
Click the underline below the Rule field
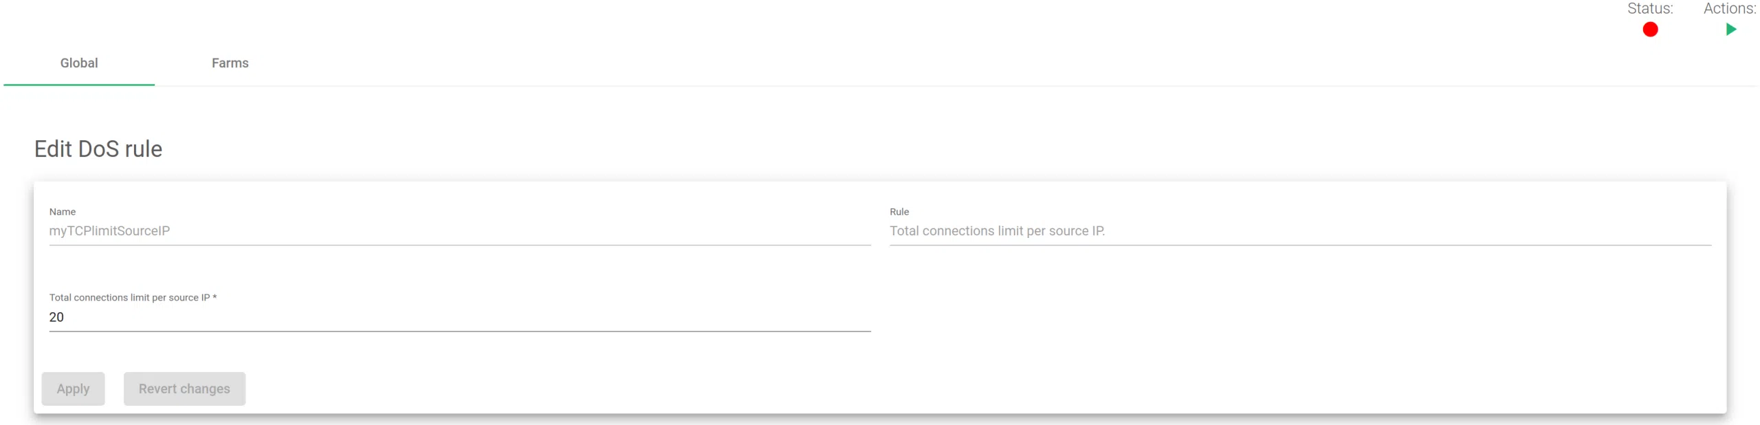coord(1299,245)
